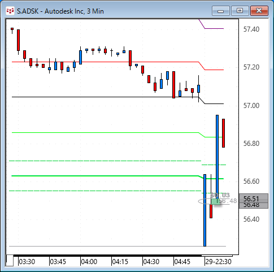The image size is (274, 272).
Task: Click the large red candle near 04:45
Action: [173, 85]
